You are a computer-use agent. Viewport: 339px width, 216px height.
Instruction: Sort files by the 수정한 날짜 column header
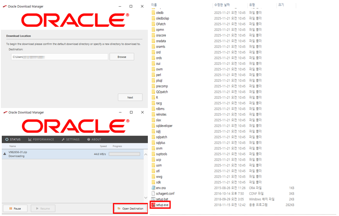(222, 5)
